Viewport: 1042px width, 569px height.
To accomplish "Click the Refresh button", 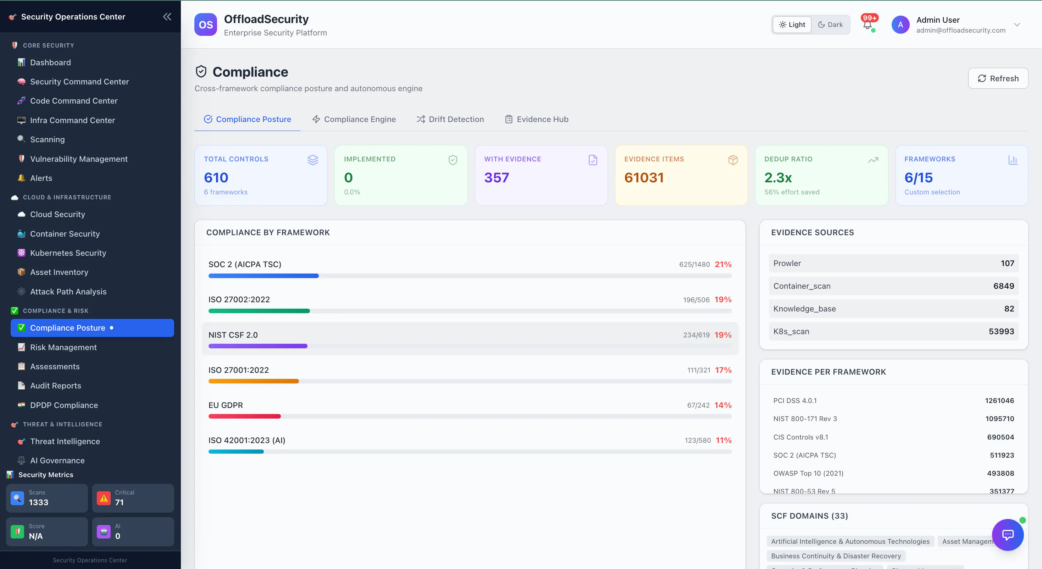I will [998, 78].
